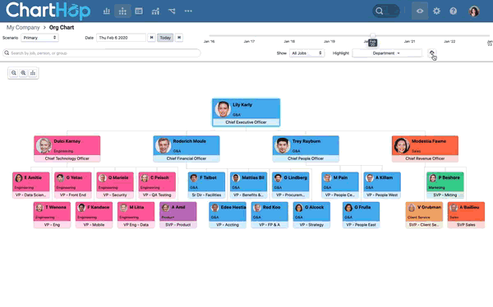493x307 pixels.
Task: Click the timeline slider handle
Action: [x=372, y=35]
